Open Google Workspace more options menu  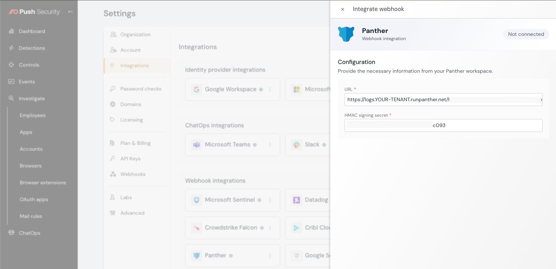(270, 90)
